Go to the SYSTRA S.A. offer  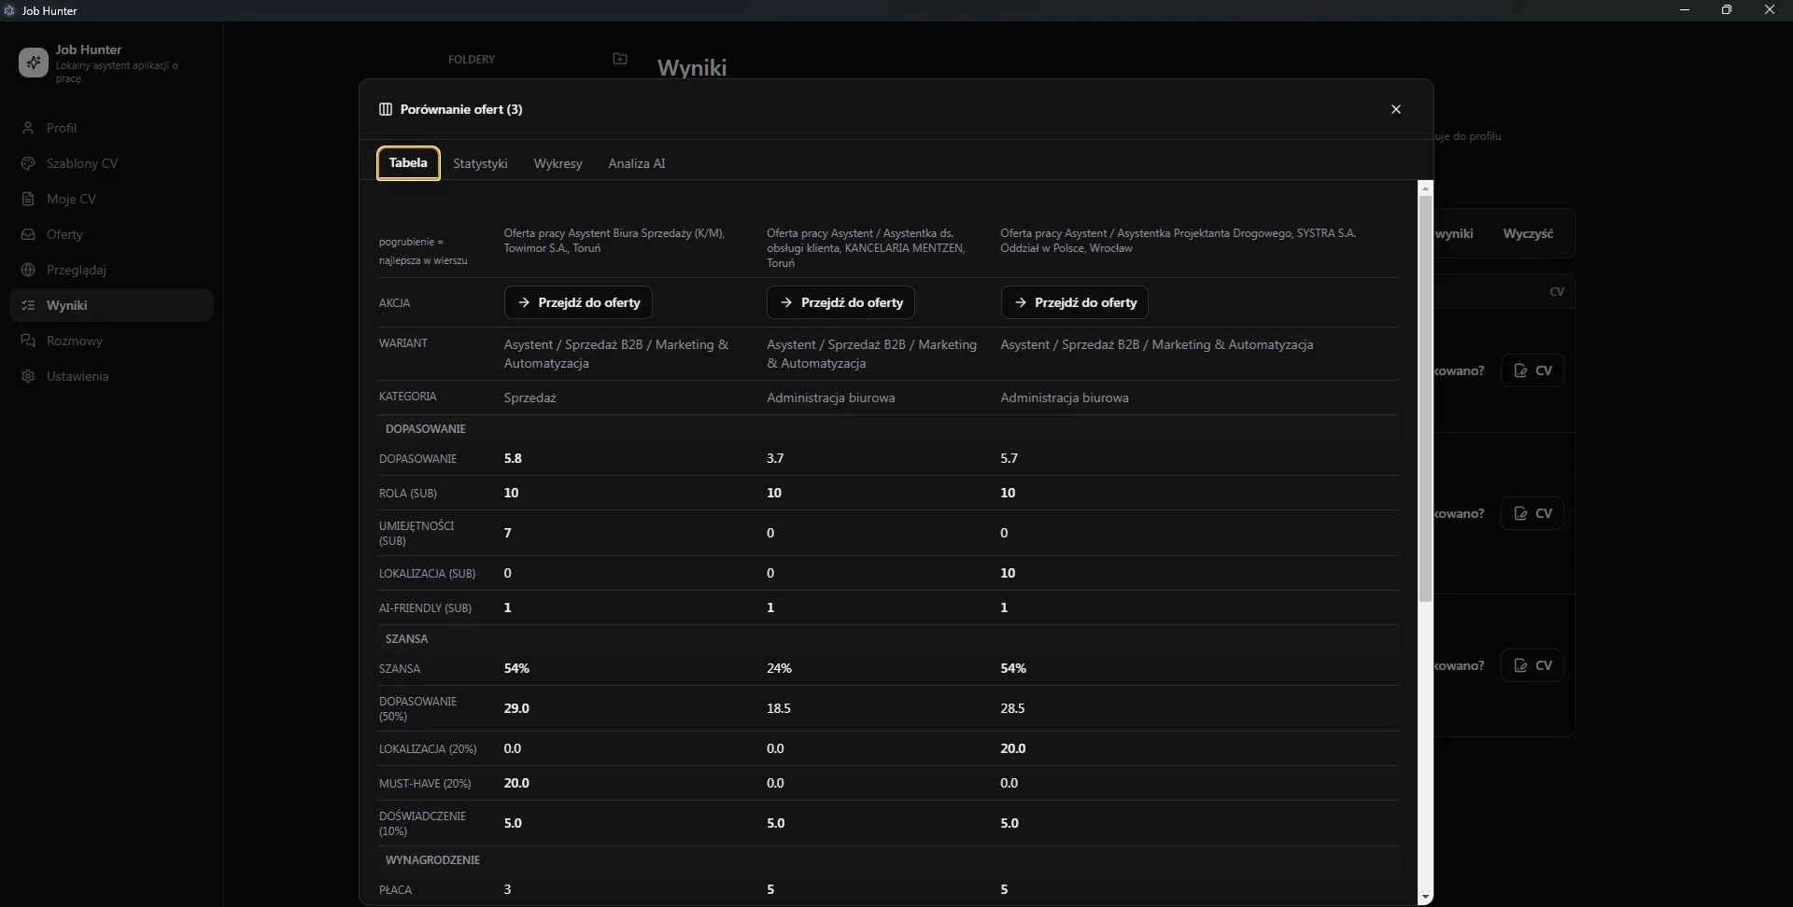pos(1075,302)
